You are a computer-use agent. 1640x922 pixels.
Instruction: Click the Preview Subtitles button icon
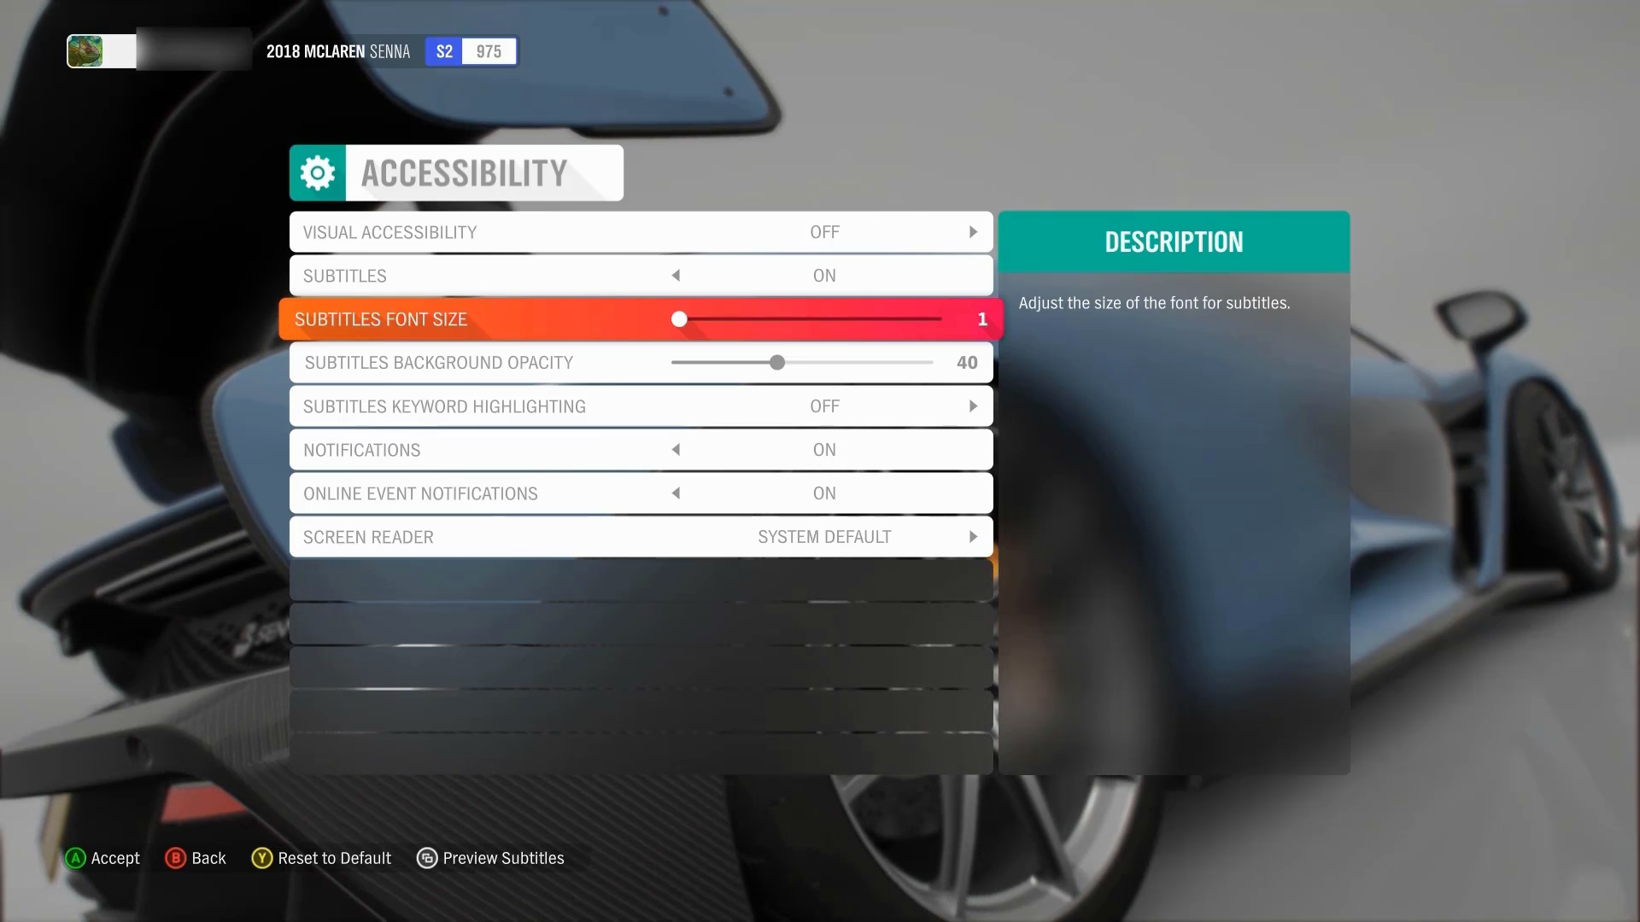[427, 858]
